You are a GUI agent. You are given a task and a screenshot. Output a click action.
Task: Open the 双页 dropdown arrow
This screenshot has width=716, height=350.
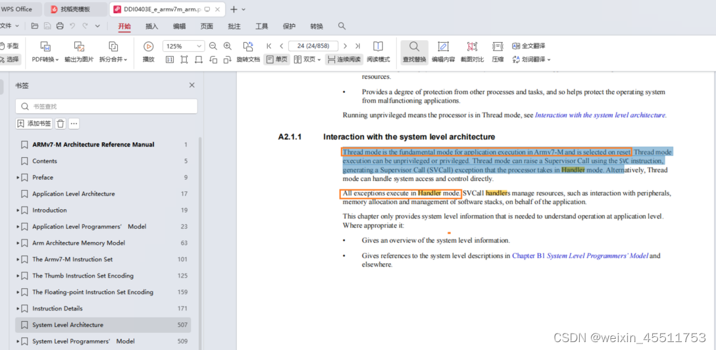(x=319, y=60)
